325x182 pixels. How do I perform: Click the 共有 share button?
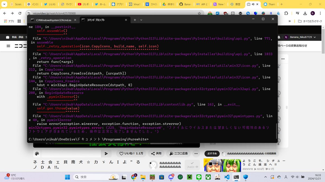(x=156, y=153)
